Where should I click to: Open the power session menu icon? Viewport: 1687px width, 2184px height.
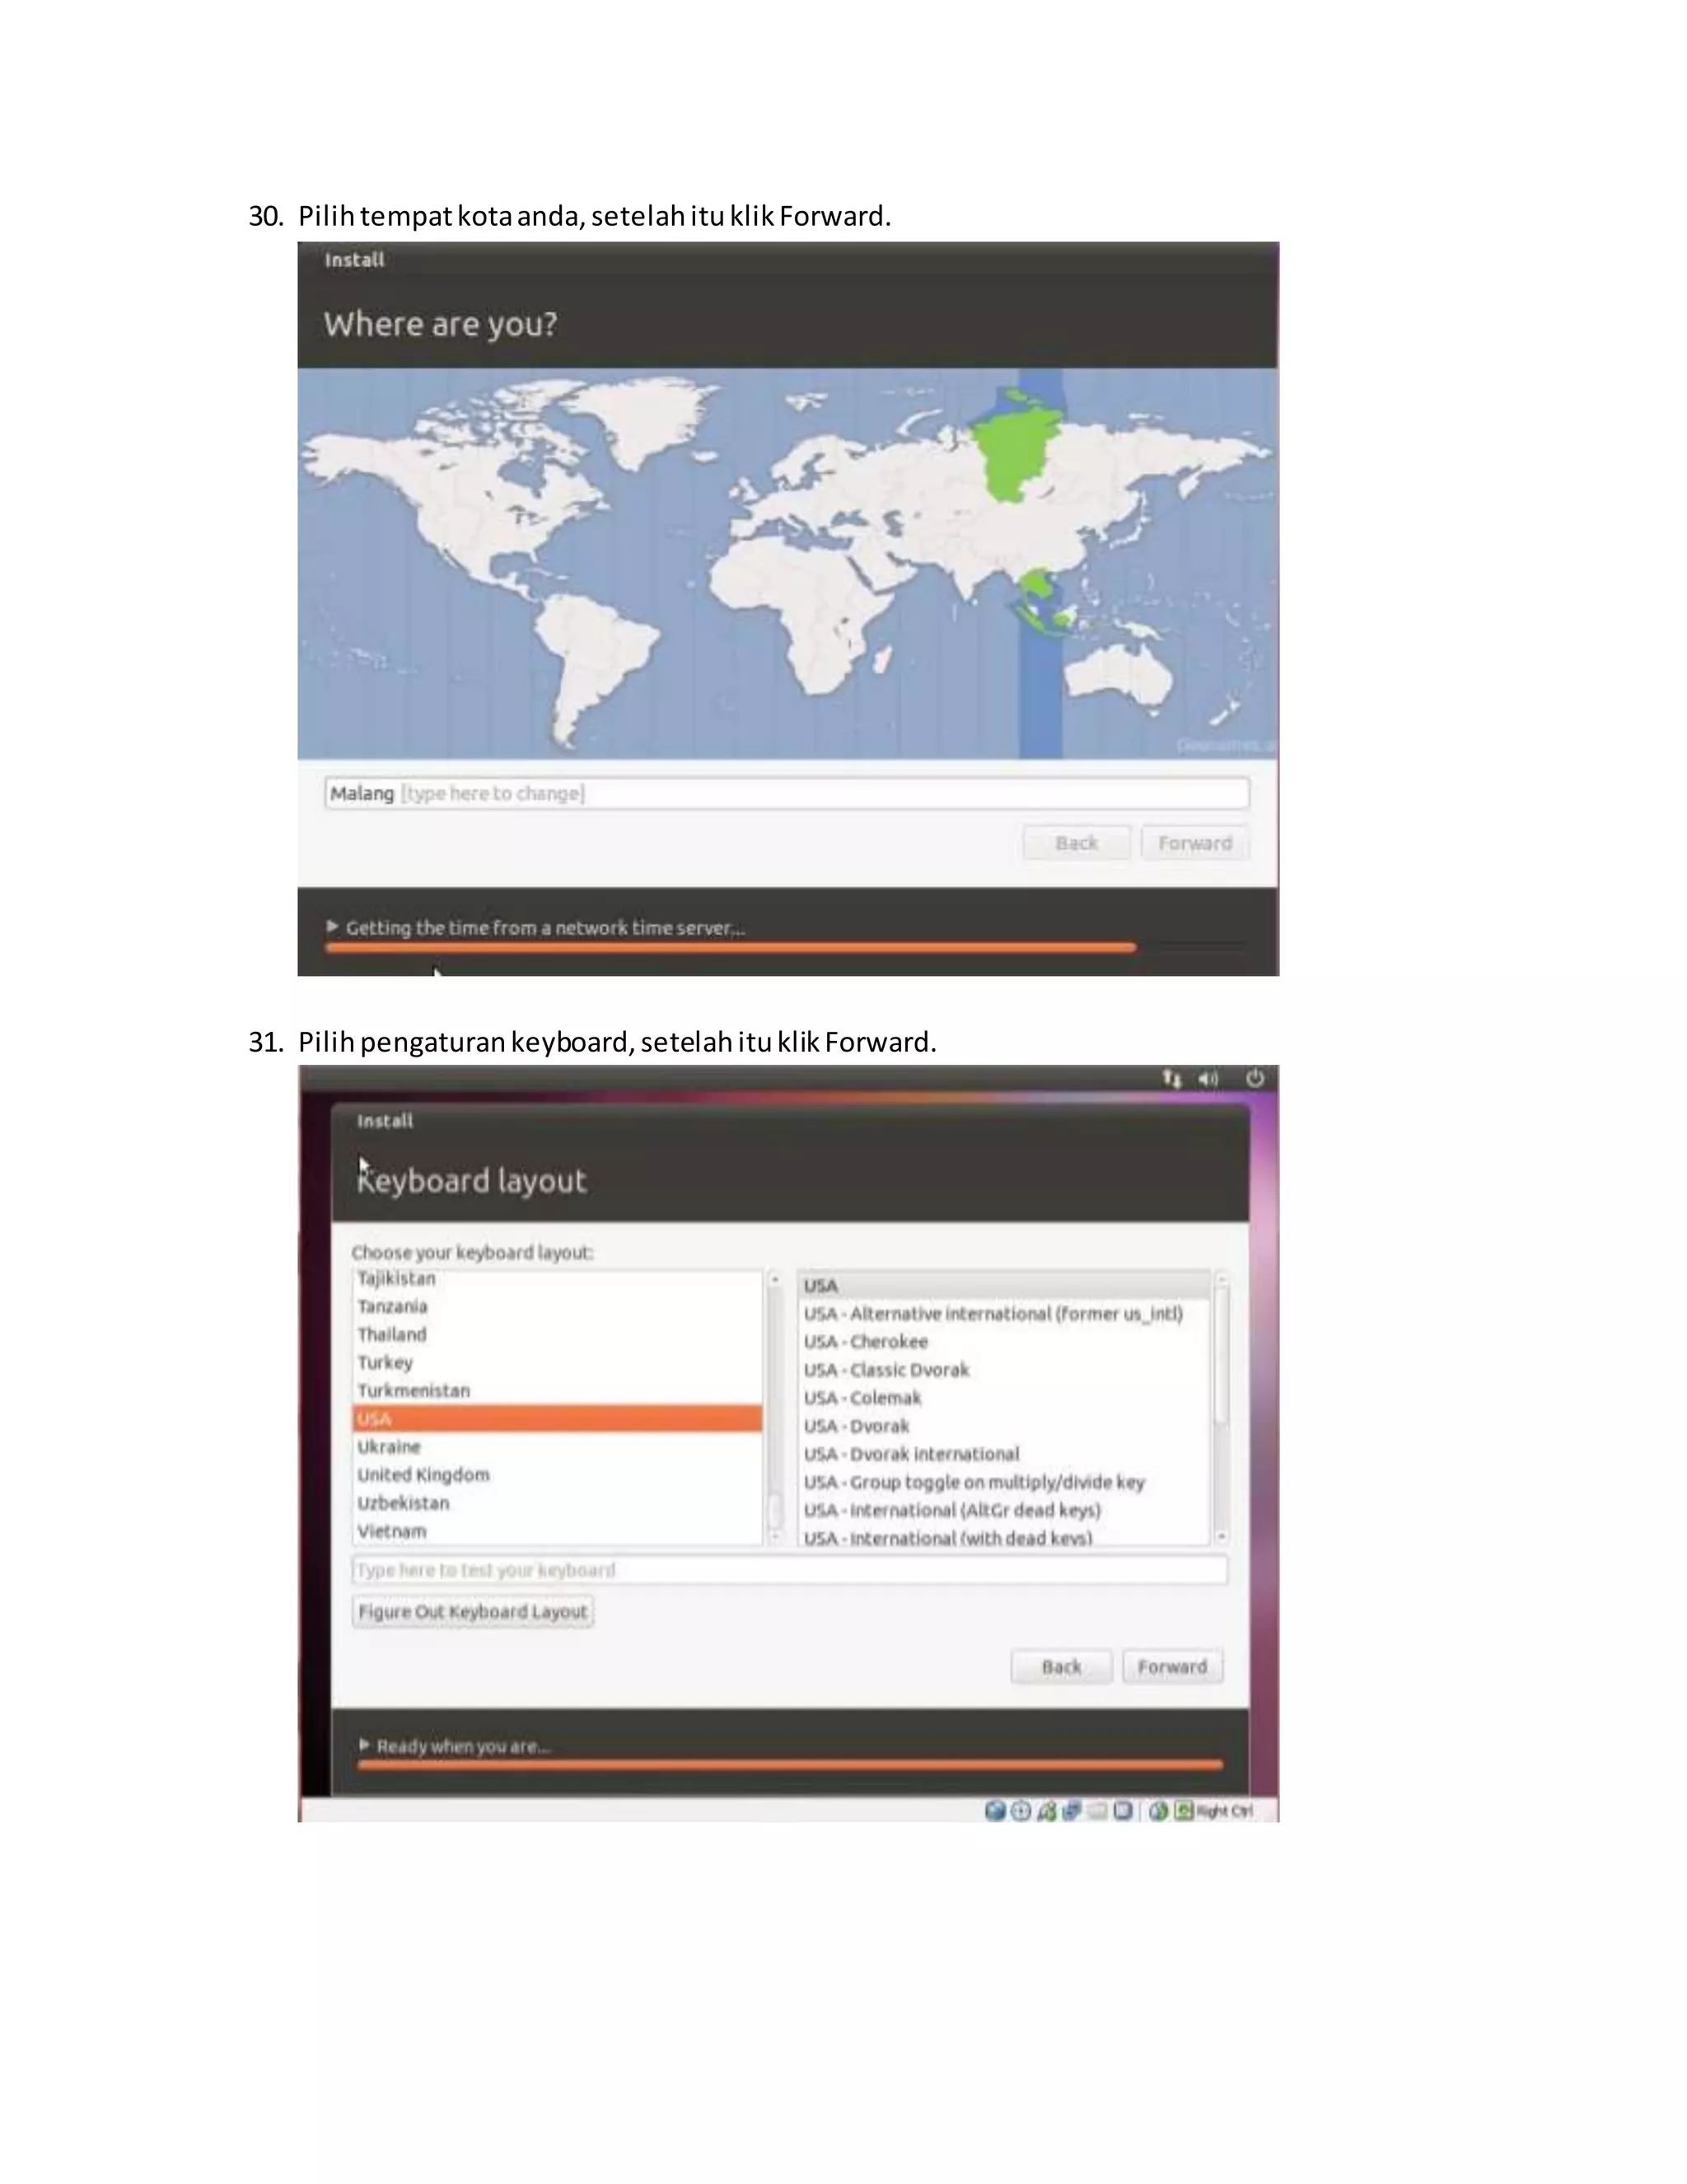click(1255, 1078)
